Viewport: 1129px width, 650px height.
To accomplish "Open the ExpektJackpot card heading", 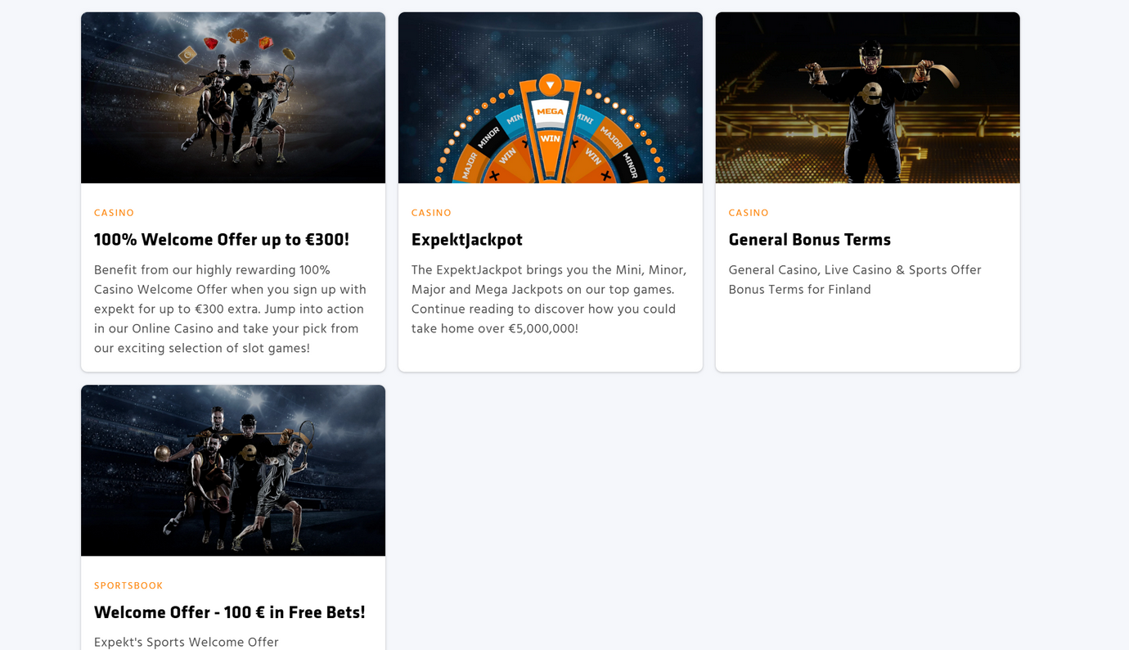I will point(466,240).
